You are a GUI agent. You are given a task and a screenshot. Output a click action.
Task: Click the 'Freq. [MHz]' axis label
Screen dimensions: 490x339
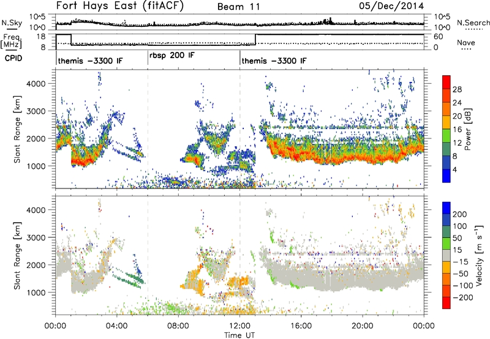(12, 41)
